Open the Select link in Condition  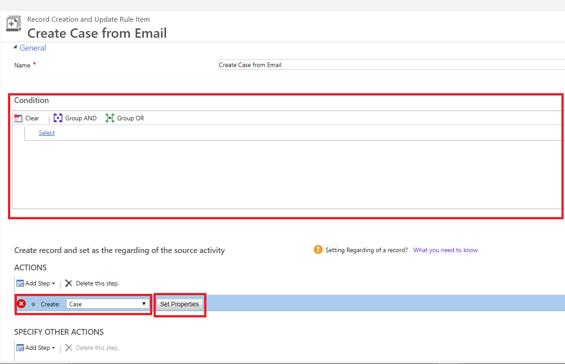47,133
